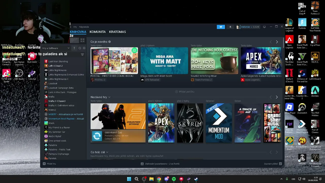Open the Mega AMA with Matt news card

tap(164, 61)
